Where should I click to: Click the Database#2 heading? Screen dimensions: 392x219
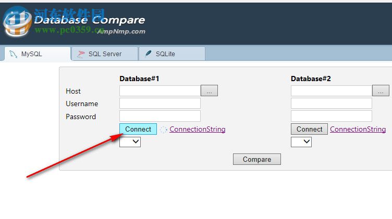click(x=311, y=79)
